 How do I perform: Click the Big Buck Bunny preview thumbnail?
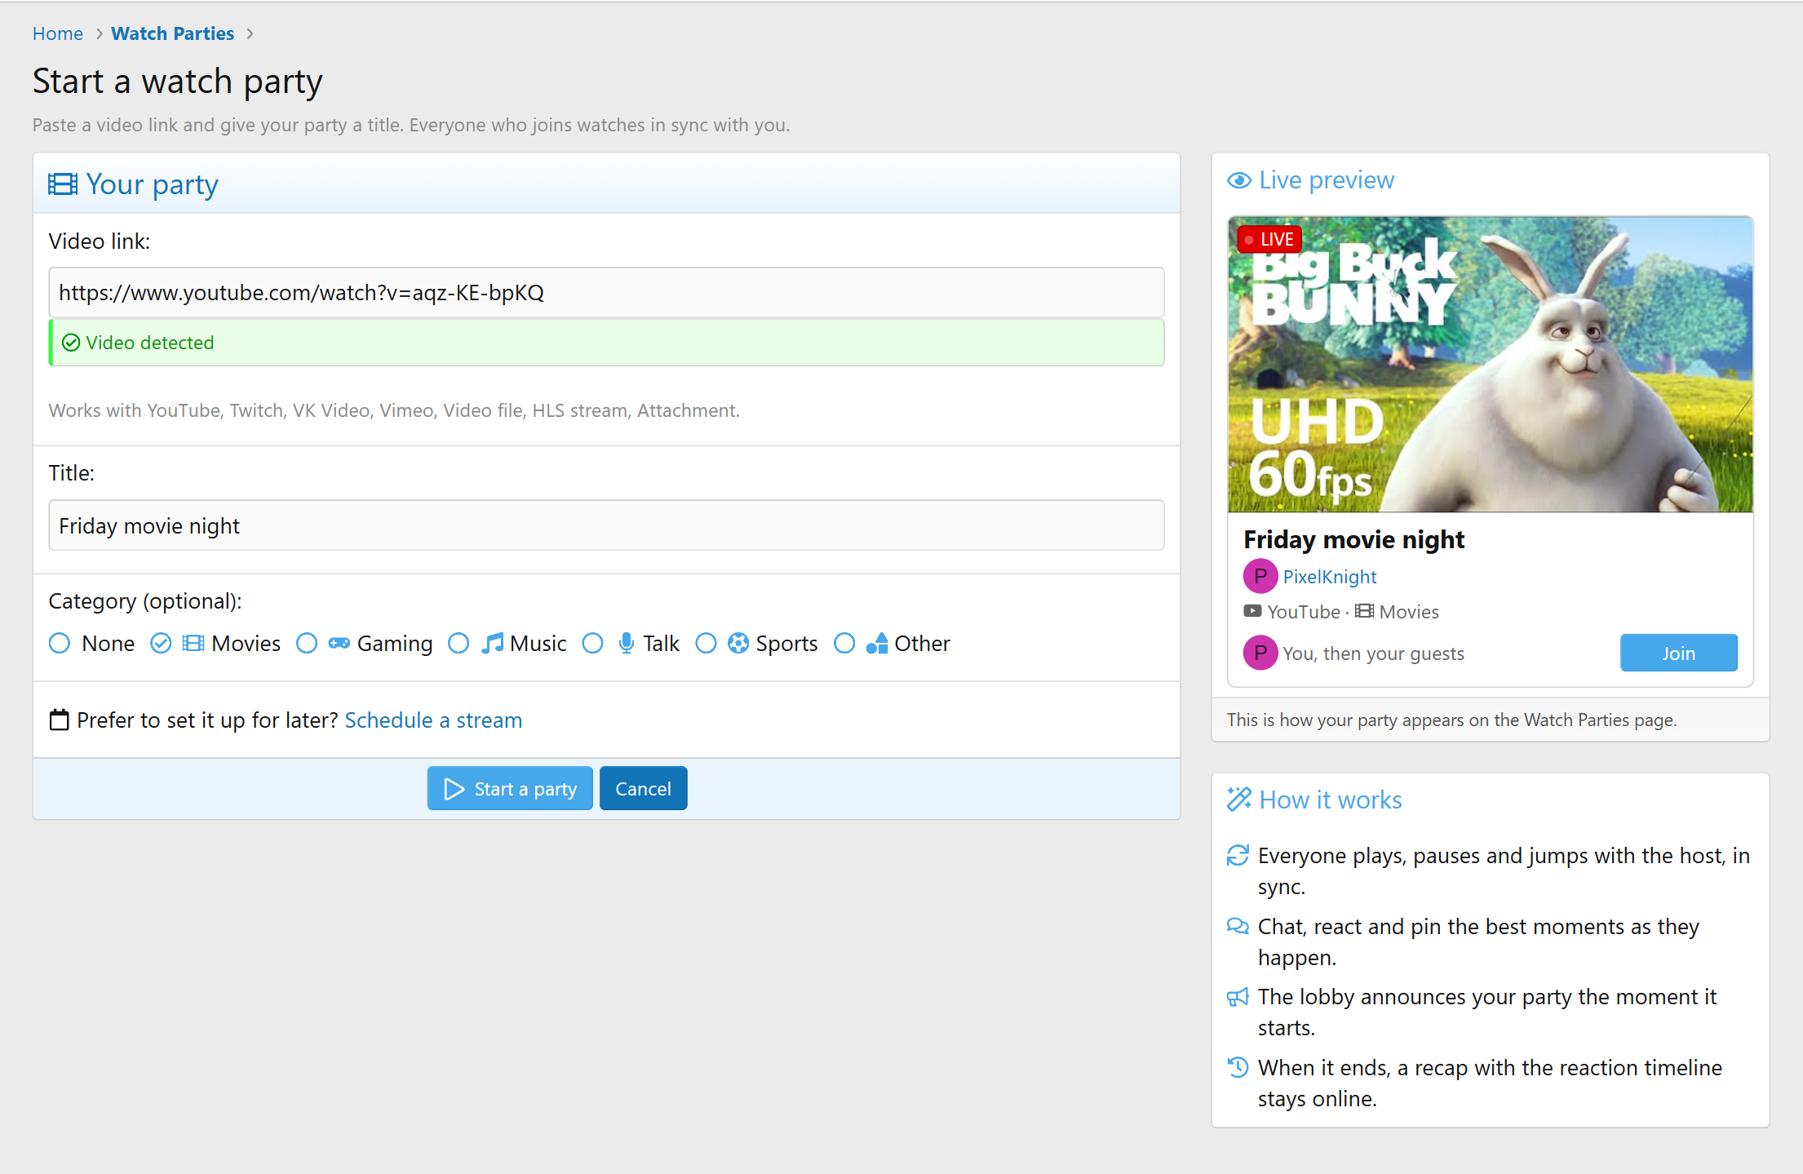point(1490,364)
